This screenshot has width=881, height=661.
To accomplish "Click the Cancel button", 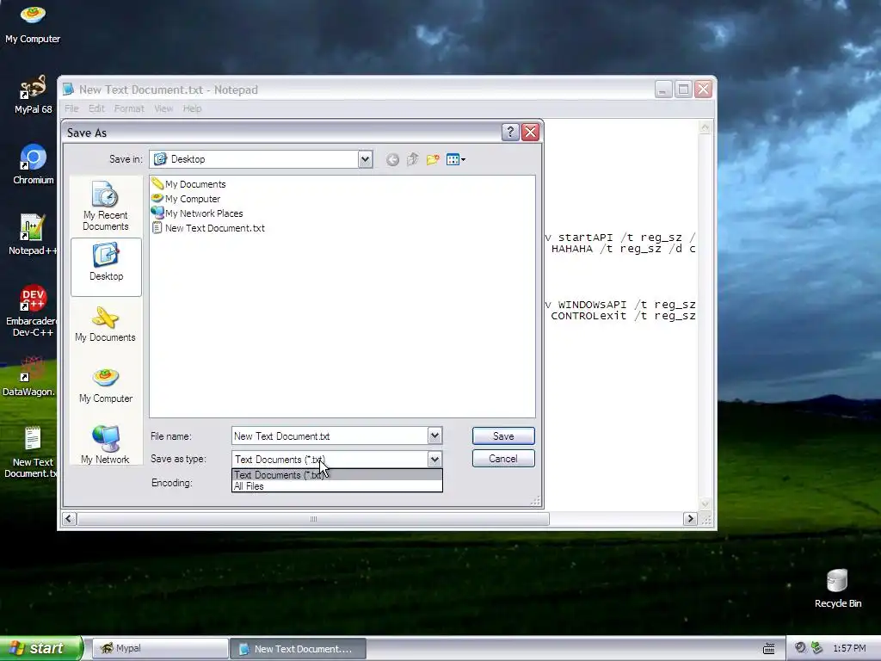I will click(503, 459).
